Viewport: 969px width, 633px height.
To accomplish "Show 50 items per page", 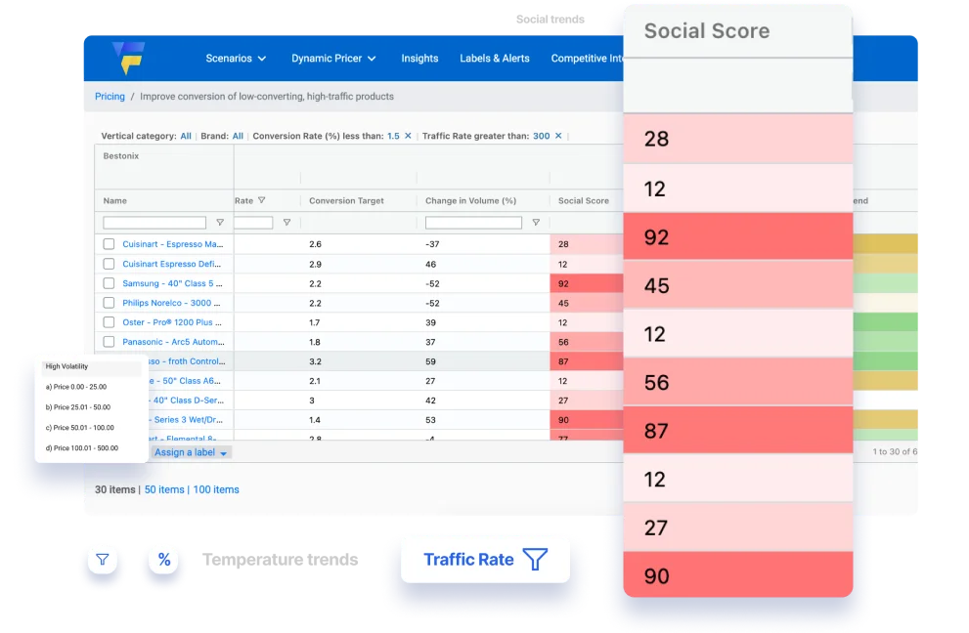I will tap(164, 489).
